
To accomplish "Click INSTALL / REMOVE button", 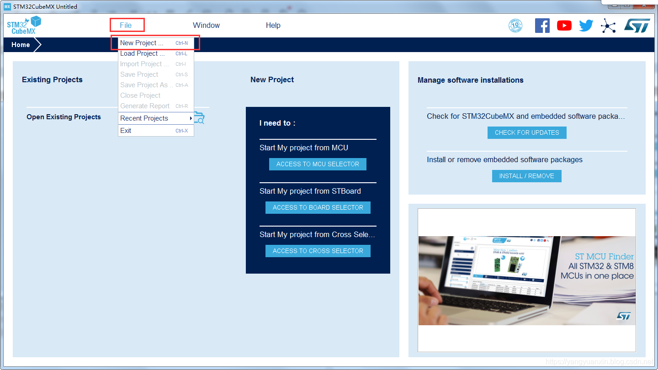I will coord(527,176).
